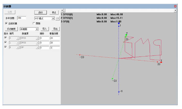Click vertical scale field in second DPOS row
The width and height of the screenshot is (182, 109).
[x=55, y=43]
